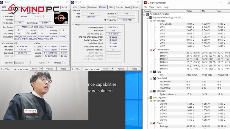Select the VIN4 voltage row

(x=195, y=37)
